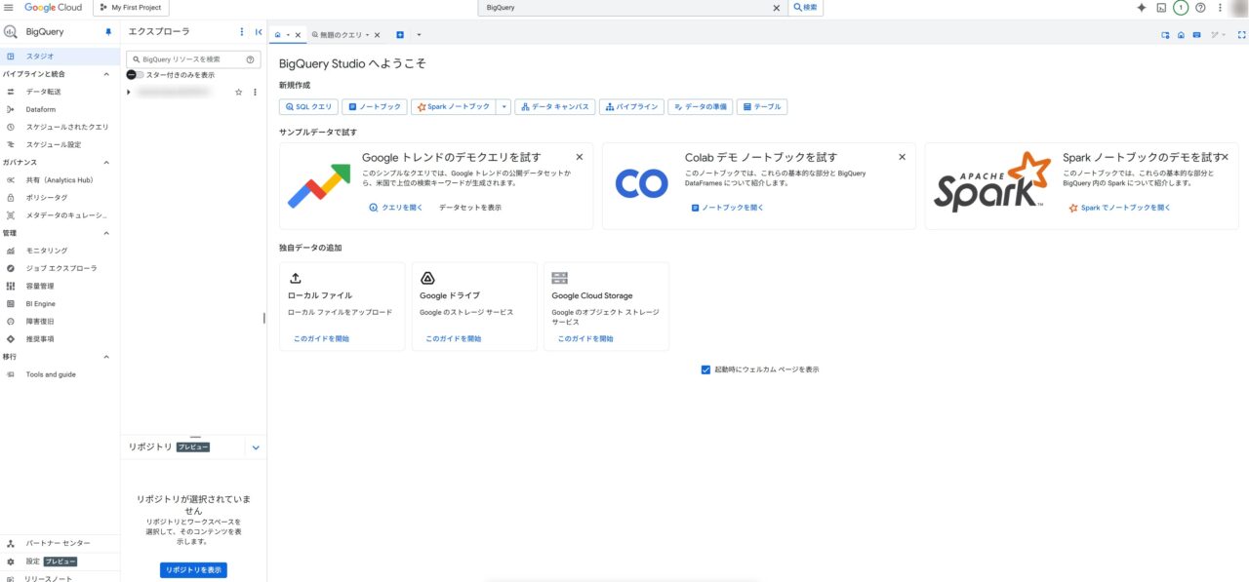
Task: Open the main navigation hamburger menu
Action: [x=9, y=7]
